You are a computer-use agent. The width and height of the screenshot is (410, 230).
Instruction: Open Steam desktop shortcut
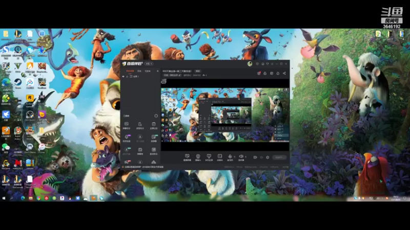pos(18,84)
